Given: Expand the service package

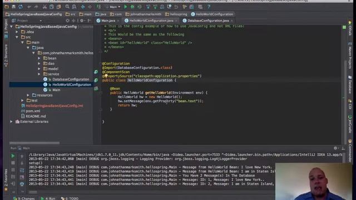Looking at the screenshot, I should pos(39,74).
